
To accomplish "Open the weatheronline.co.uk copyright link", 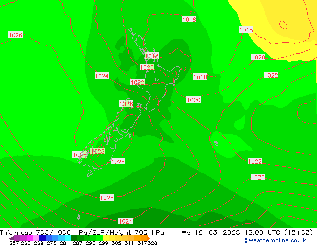I will pyautogui.click(x=275, y=240).
